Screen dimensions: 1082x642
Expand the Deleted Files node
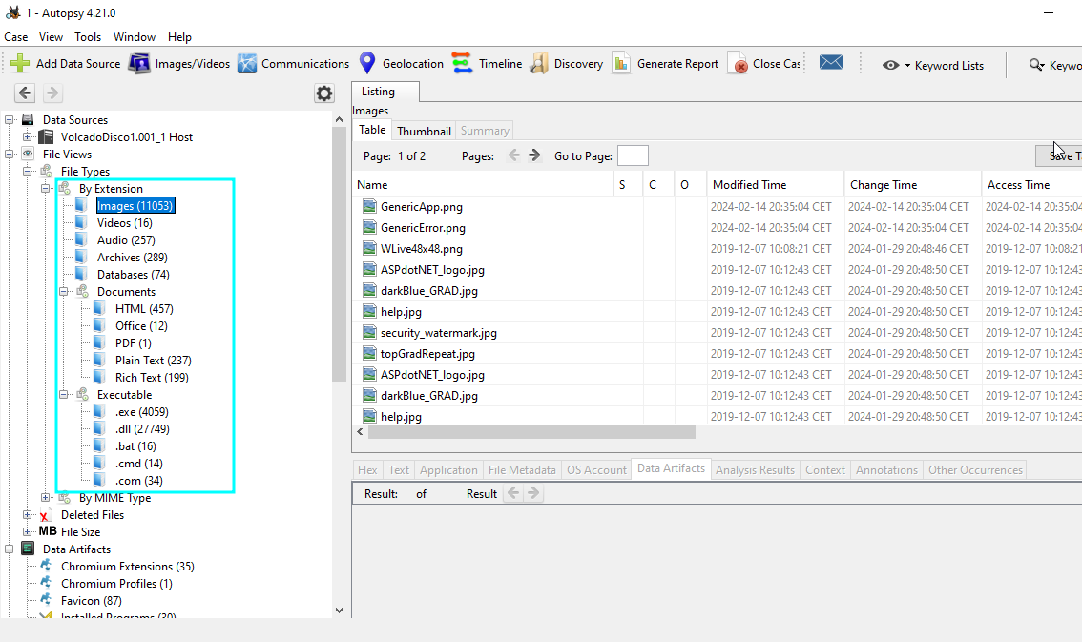click(28, 515)
